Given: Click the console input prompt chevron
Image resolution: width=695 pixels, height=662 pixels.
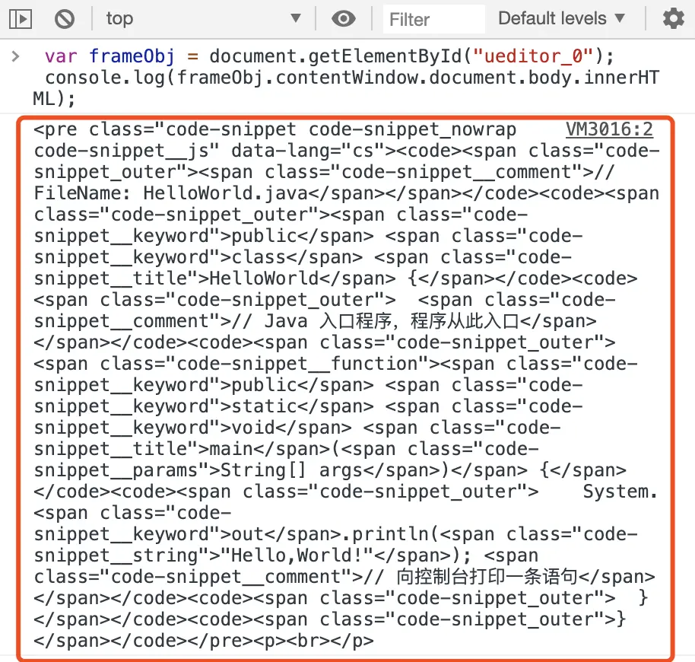Looking at the screenshot, I should coord(15,56).
